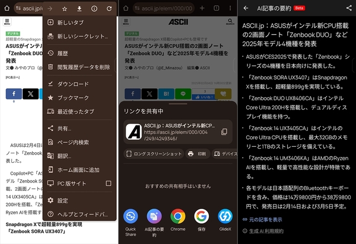Tap ロングスクリーンショット chip
356x244 pixels.
[x=154, y=154]
